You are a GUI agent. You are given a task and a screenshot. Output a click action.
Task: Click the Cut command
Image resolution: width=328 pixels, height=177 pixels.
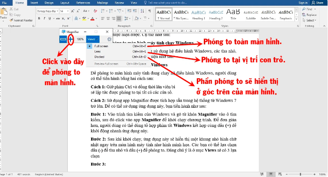[x=14, y=9]
